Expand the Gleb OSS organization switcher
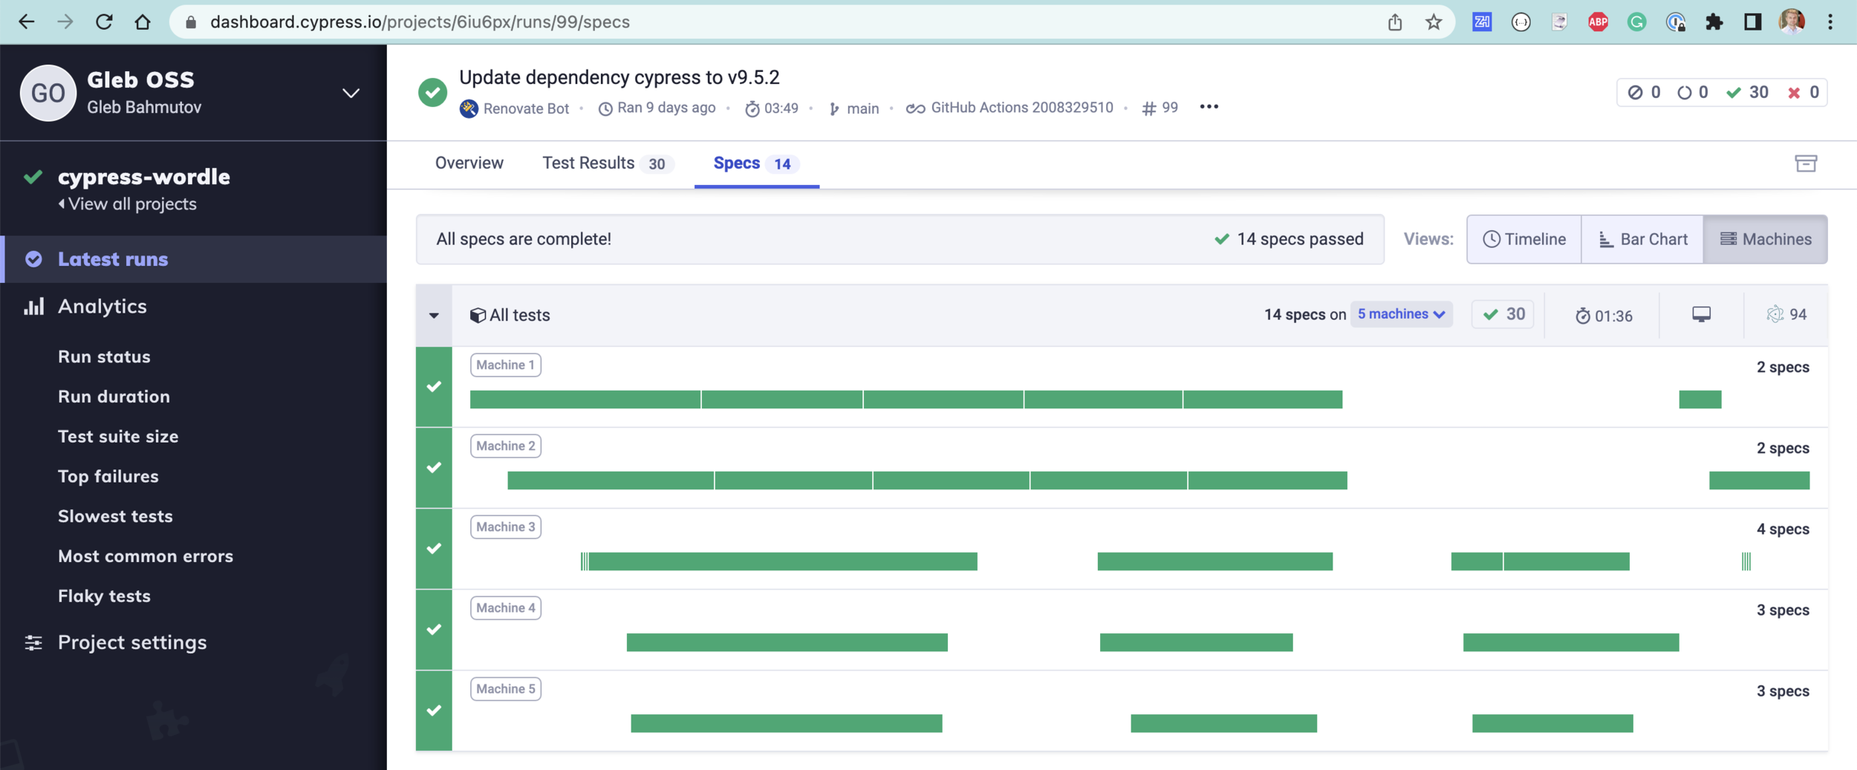The width and height of the screenshot is (1857, 770). pyautogui.click(x=351, y=93)
